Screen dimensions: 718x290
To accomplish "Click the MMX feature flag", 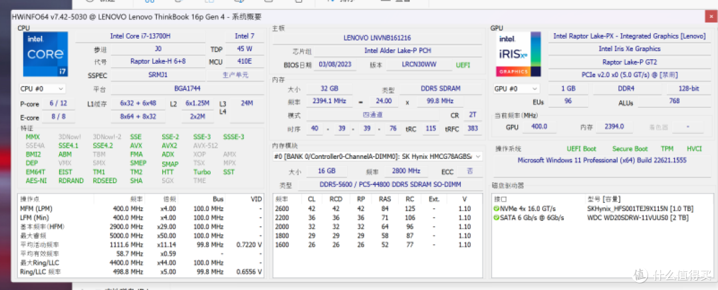I will tap(33, 137).
